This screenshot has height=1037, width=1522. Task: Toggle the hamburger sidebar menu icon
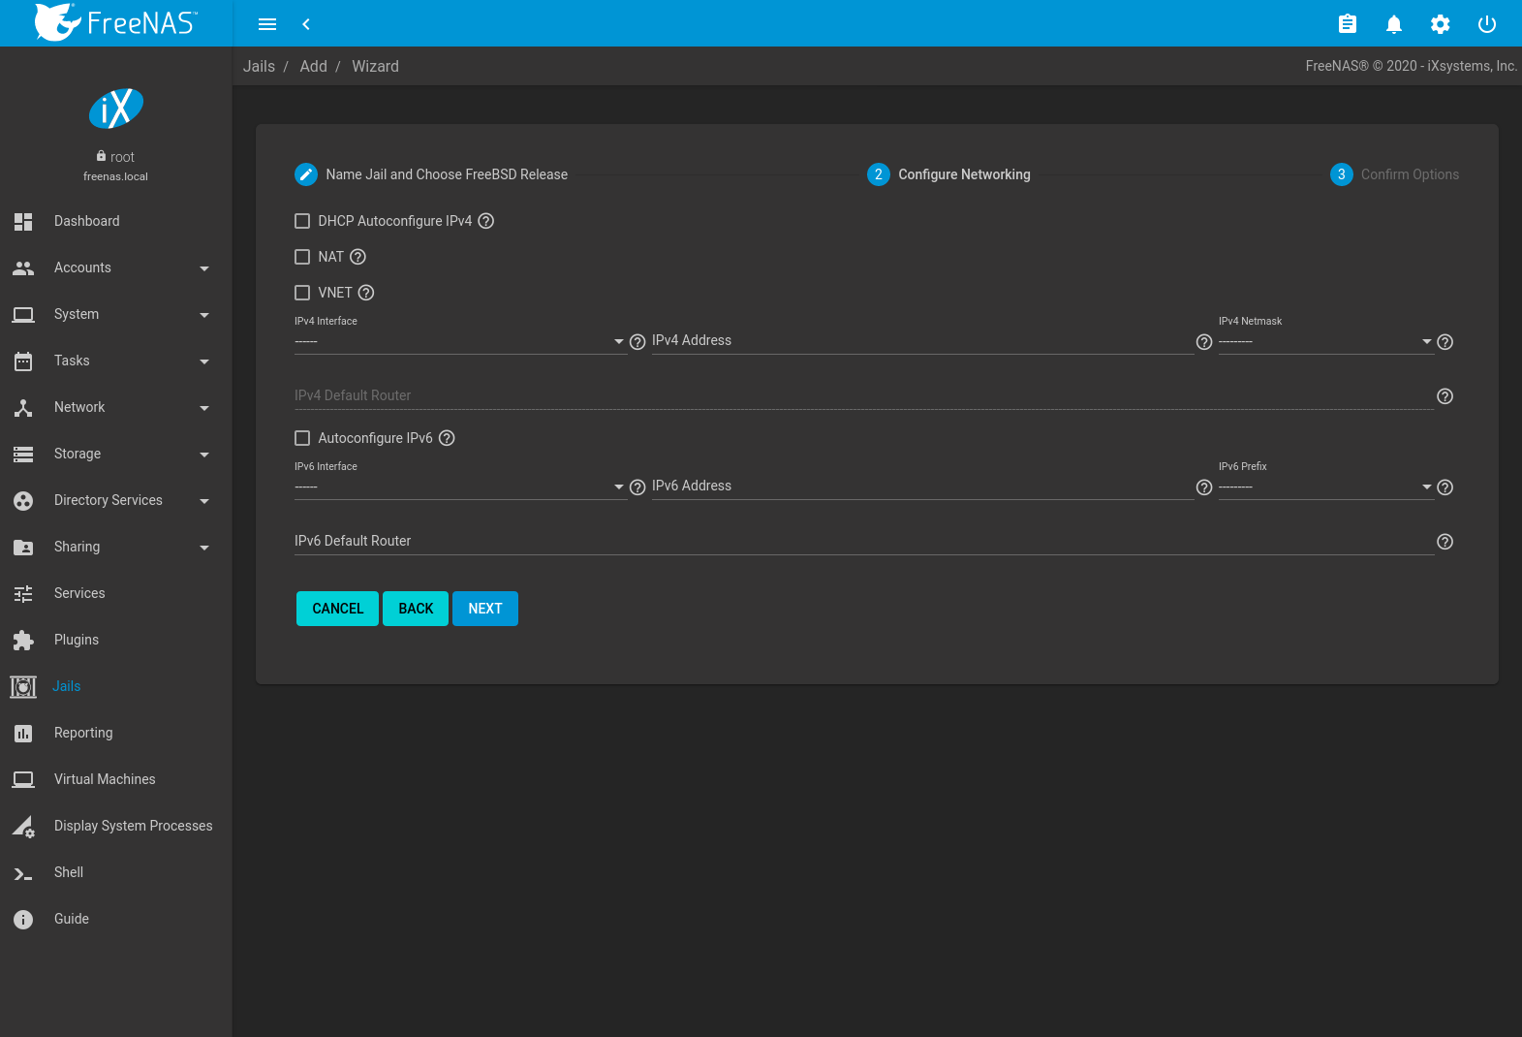pos(267,24)
